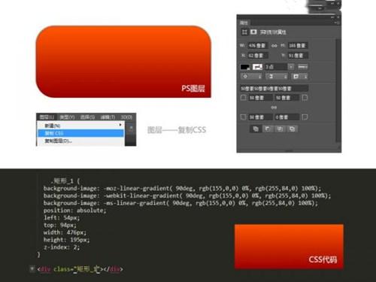Click the 'z-index: 2;' code line
The width and height of the screenshot is (376, 282).
(x=62, y=247)
